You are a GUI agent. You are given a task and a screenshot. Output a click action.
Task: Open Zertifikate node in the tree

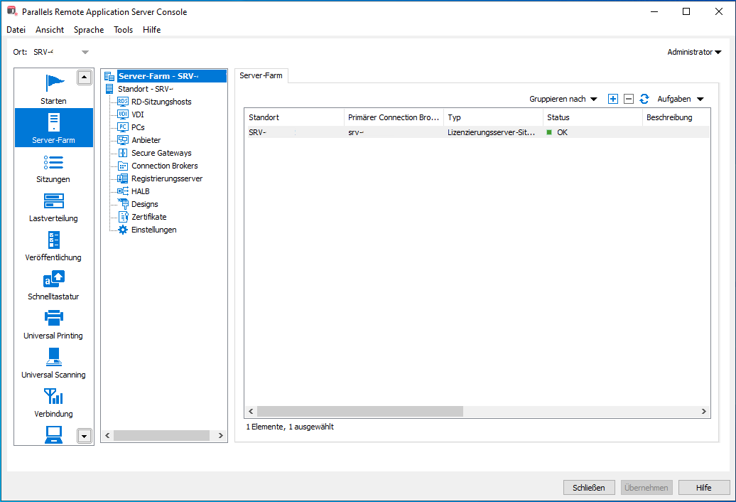tap(148, 217)
